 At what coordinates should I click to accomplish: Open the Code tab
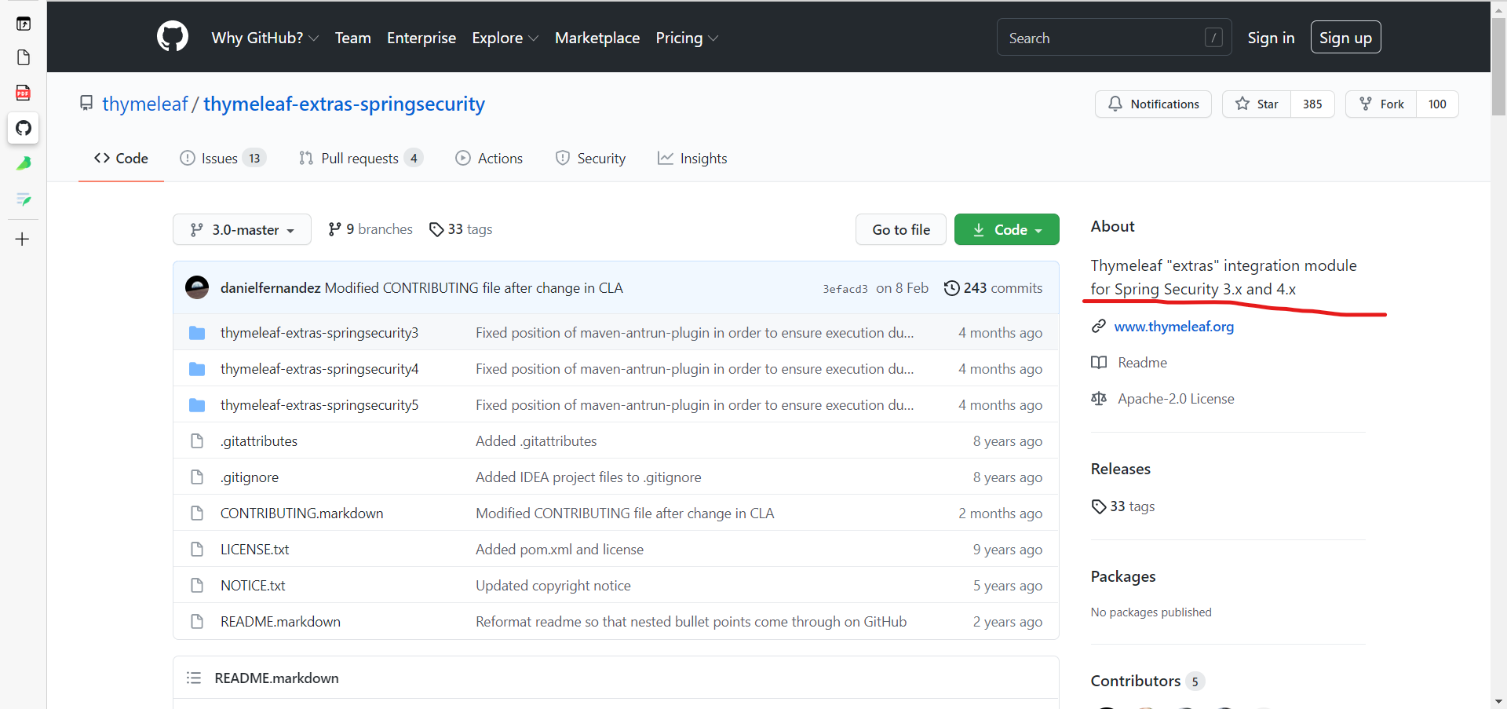pyautogui.click(x=121, y=158)
